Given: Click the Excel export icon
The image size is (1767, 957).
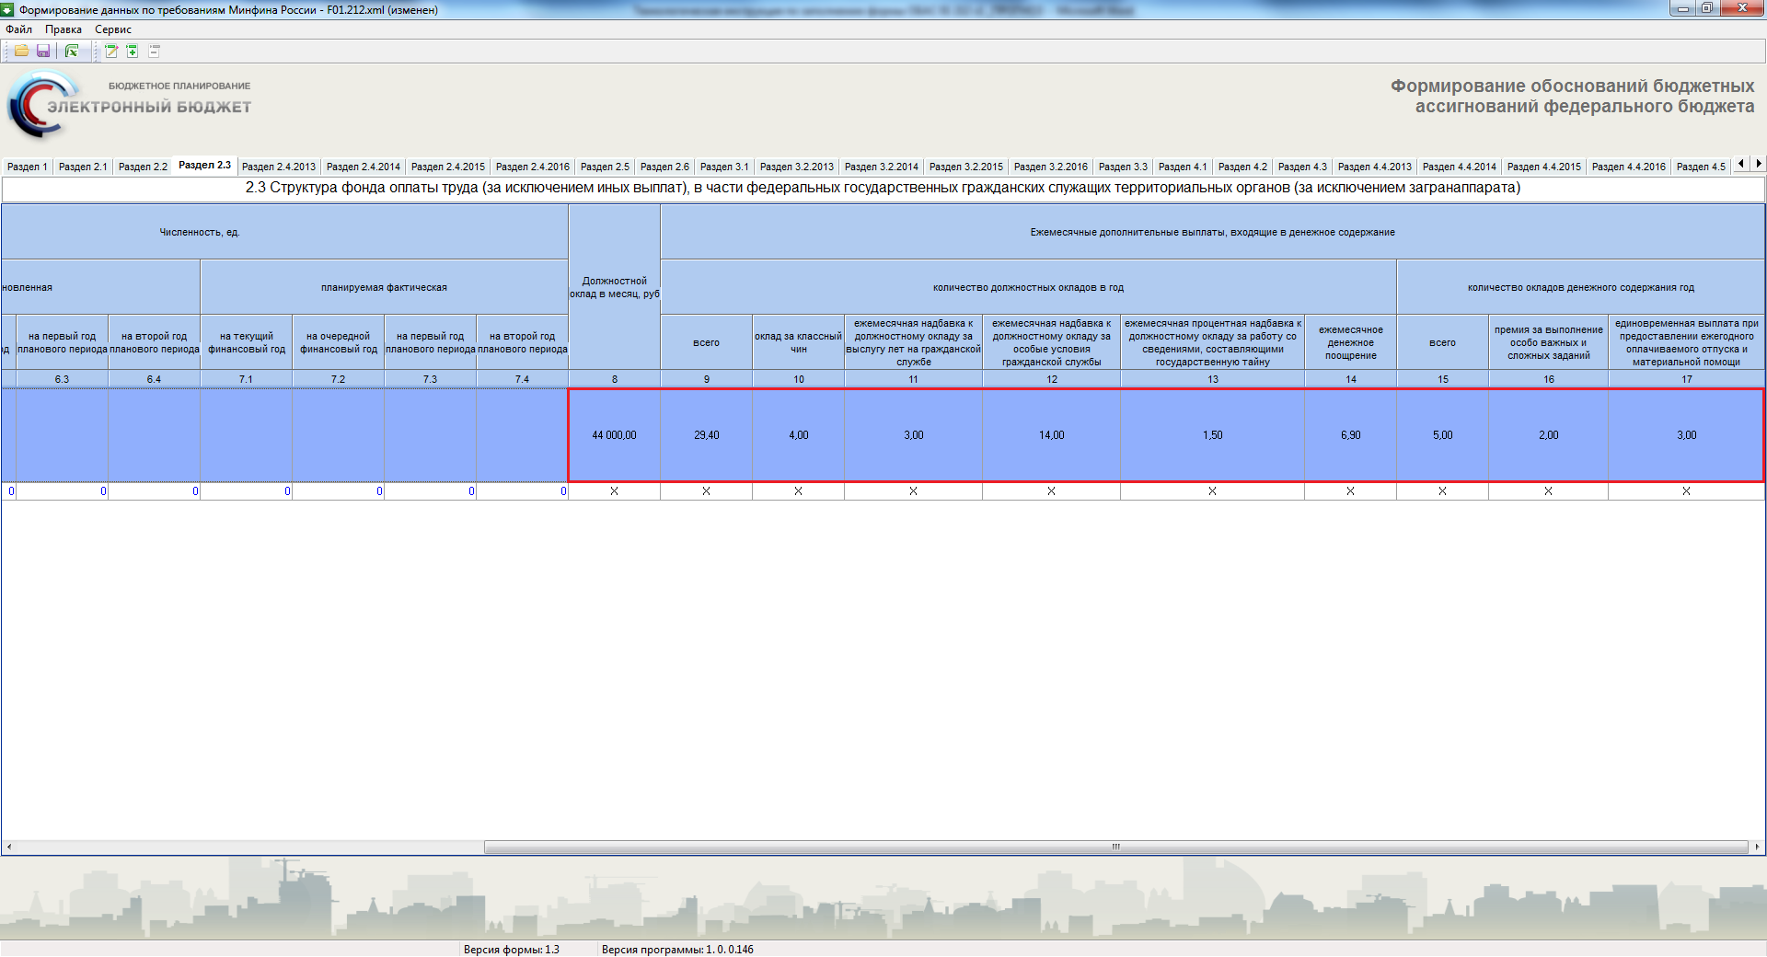Looking at the screenshot, I should (x=72, y=52).
